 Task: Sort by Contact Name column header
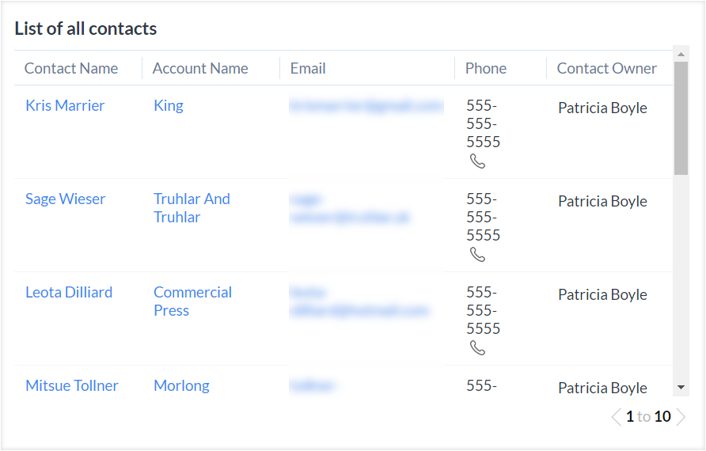coord(71,68)
